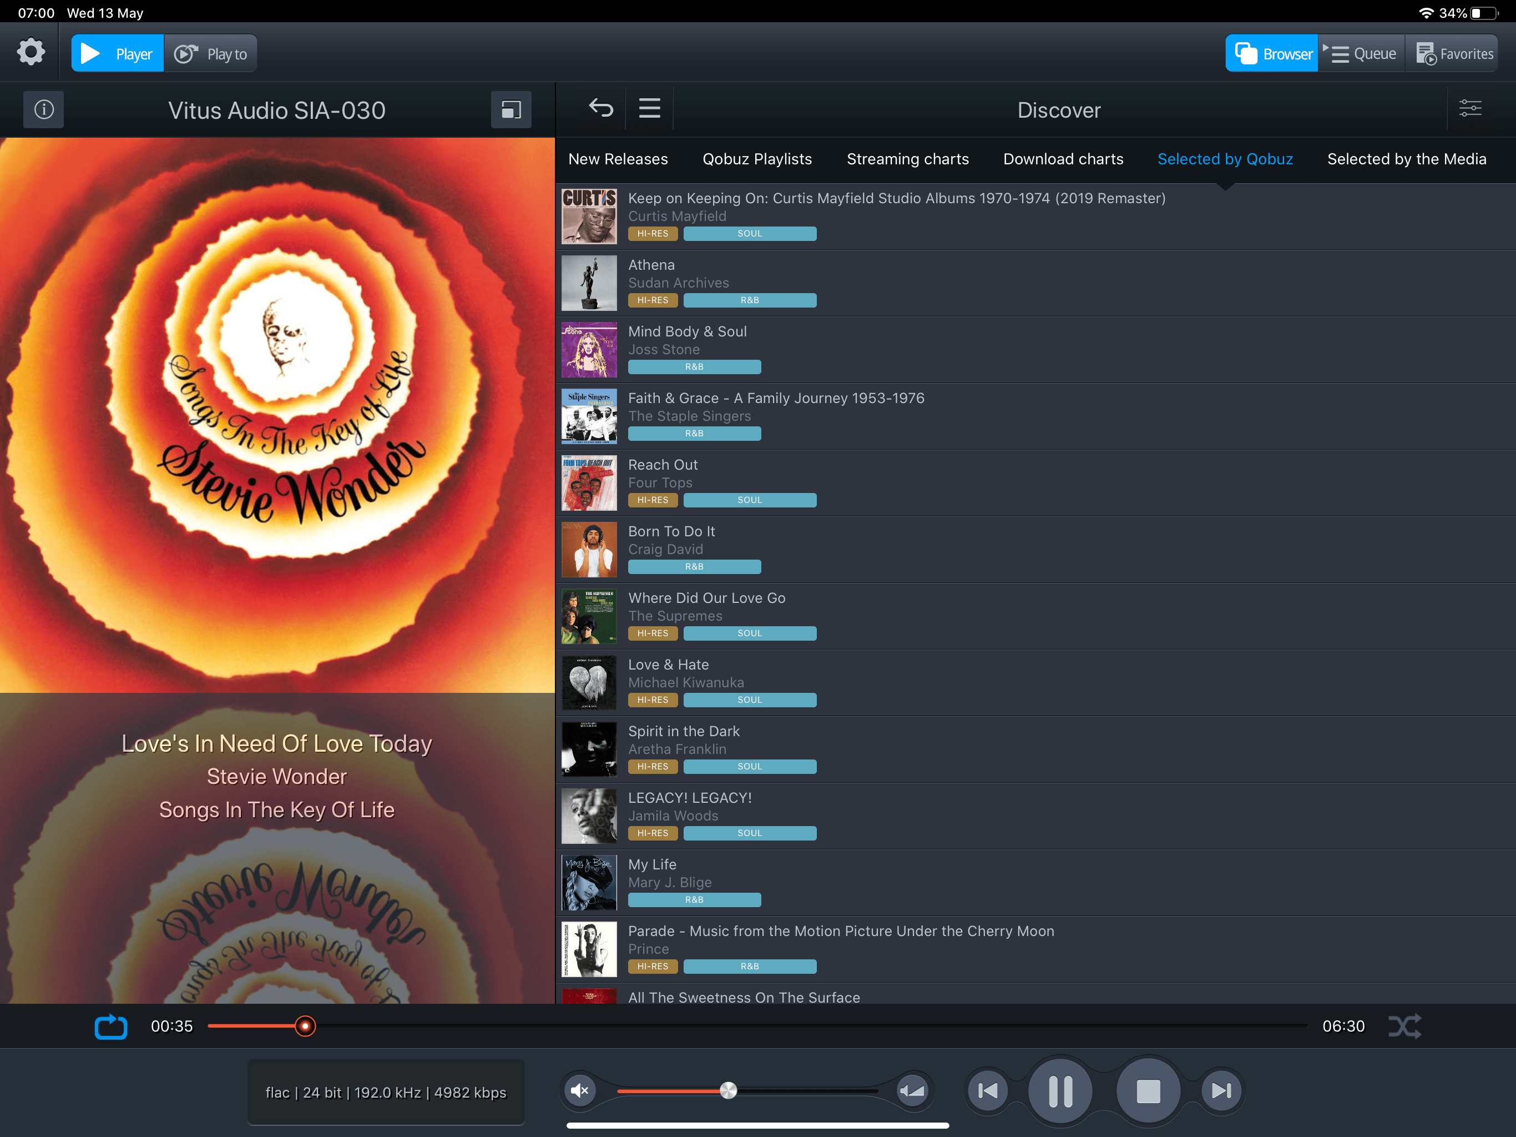Open the Play to renderer selector

211,53
